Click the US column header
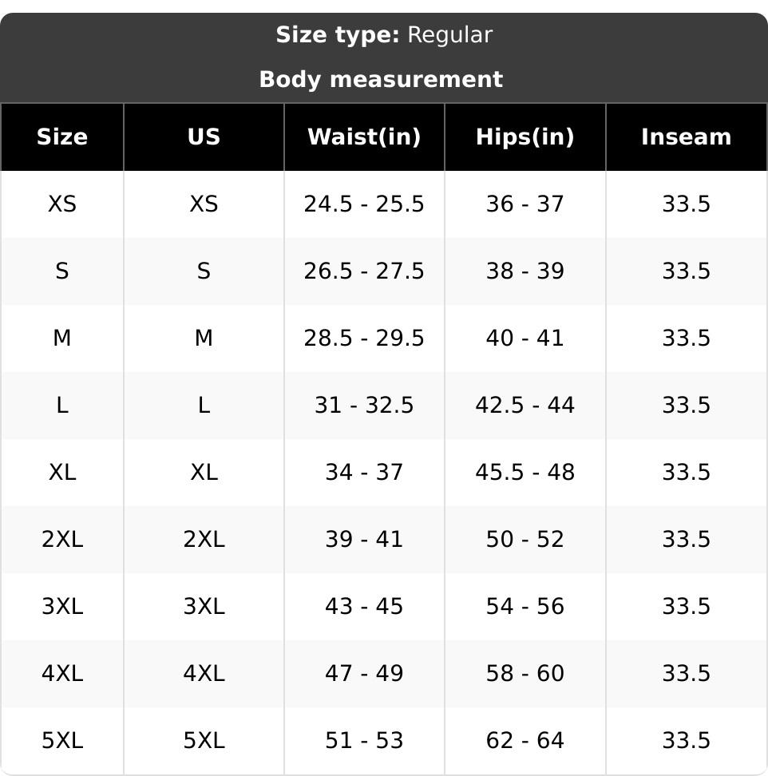Image resolution: width=768 pixels, height=776 pixels. coord(204,137)
